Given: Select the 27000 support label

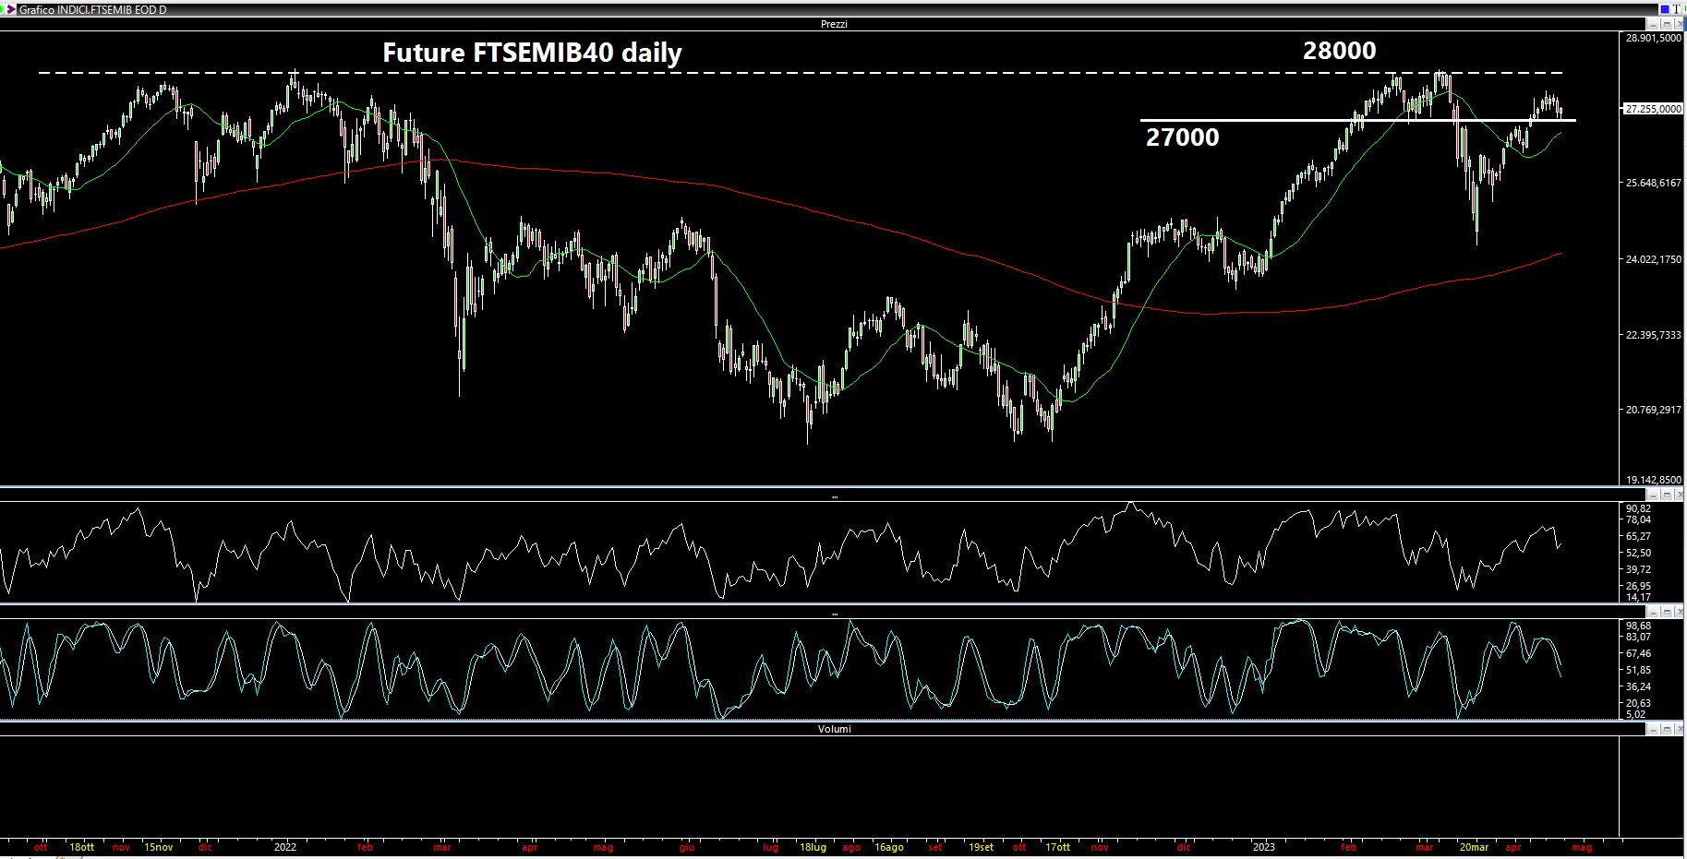Looking at the screenshot, I should tap(1182, 137).
